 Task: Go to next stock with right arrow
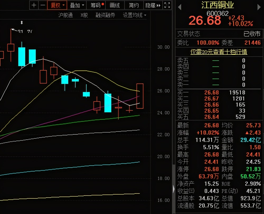pos(259,7)
